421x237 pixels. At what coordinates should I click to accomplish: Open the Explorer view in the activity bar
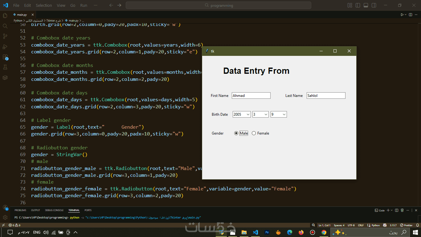(5, 15)
